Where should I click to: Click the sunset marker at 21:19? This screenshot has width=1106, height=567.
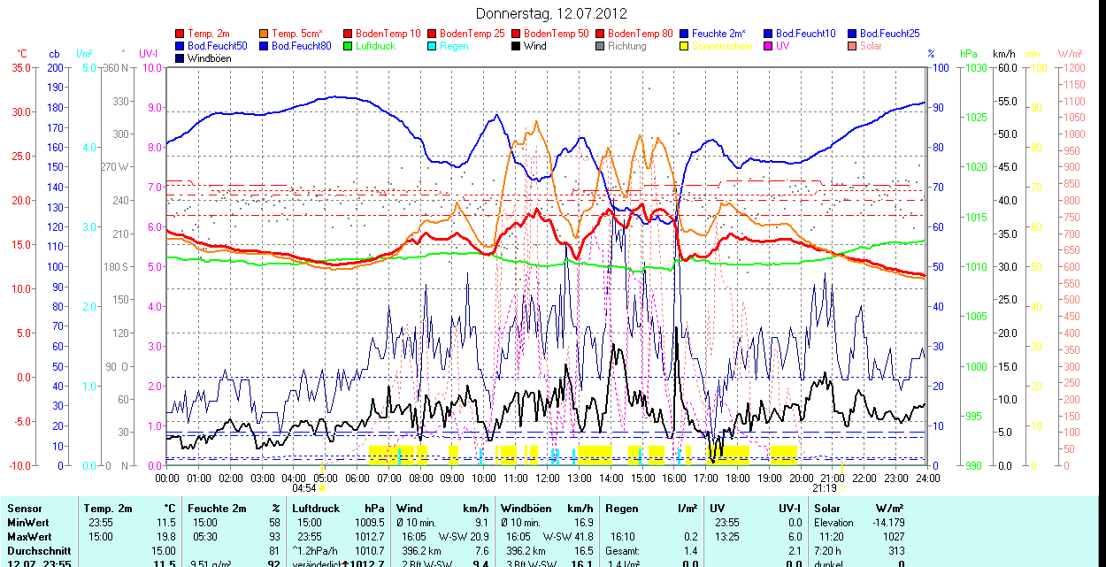[842, 487]
